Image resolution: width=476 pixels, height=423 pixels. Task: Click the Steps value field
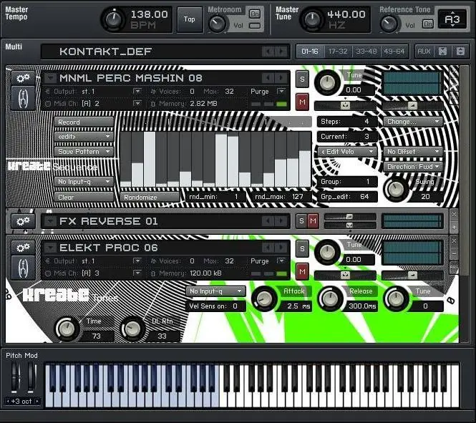tap(347, 122)
